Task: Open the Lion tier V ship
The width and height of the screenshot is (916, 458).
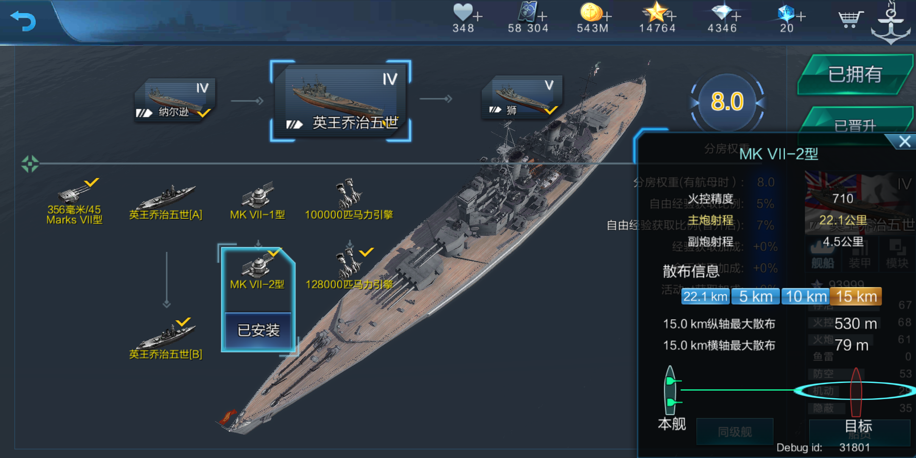Action: click(x=522, y=98)
